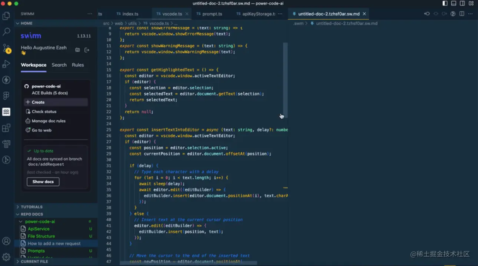This screenshot has height=266, width=478.
Task: Click the editor horizontal scrollbar
Action: click(188, 263)
